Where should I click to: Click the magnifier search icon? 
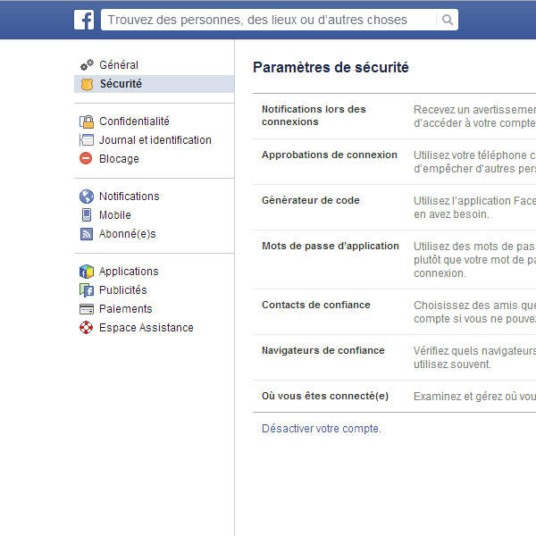pos(448,20)
